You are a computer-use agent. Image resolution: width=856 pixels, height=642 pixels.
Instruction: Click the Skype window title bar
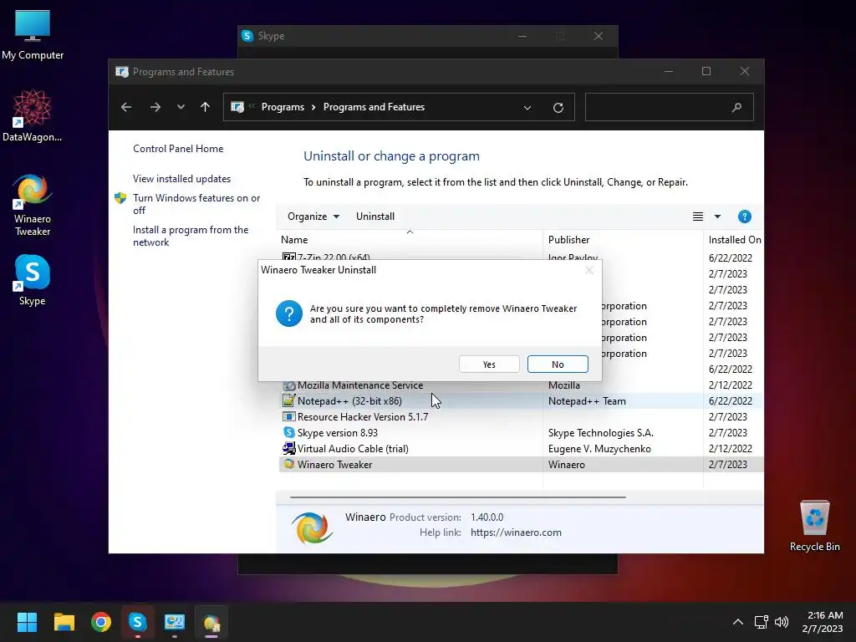427,36
